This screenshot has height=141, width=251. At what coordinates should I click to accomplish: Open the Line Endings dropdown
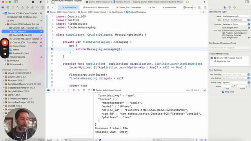coord(236,78)
